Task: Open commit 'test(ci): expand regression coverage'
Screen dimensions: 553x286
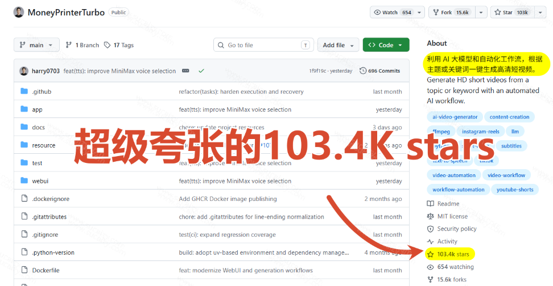Action: [x=228, y=234]
